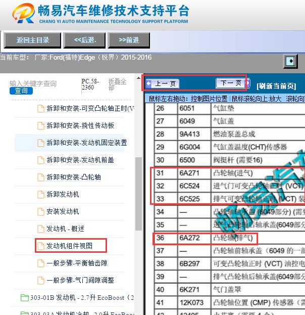This screenshot has height=315, width=305.
Task: Click the sidebar scroll-up arrow
Action: (x=138, y=78)
